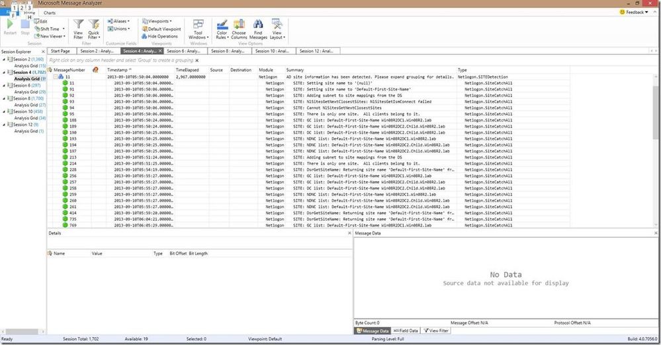Click the Source column header
This screenshot has width=661, height=345.
(216, 70)
